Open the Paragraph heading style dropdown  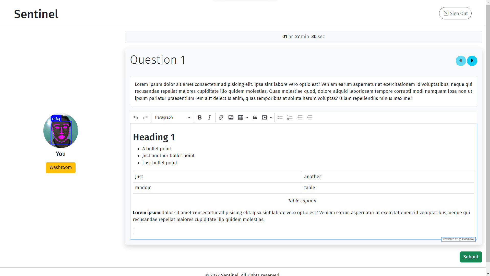[172, 118]
